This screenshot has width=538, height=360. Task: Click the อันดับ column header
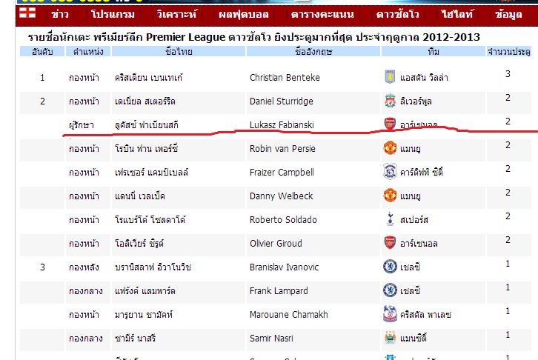click(x=42, y=52)
